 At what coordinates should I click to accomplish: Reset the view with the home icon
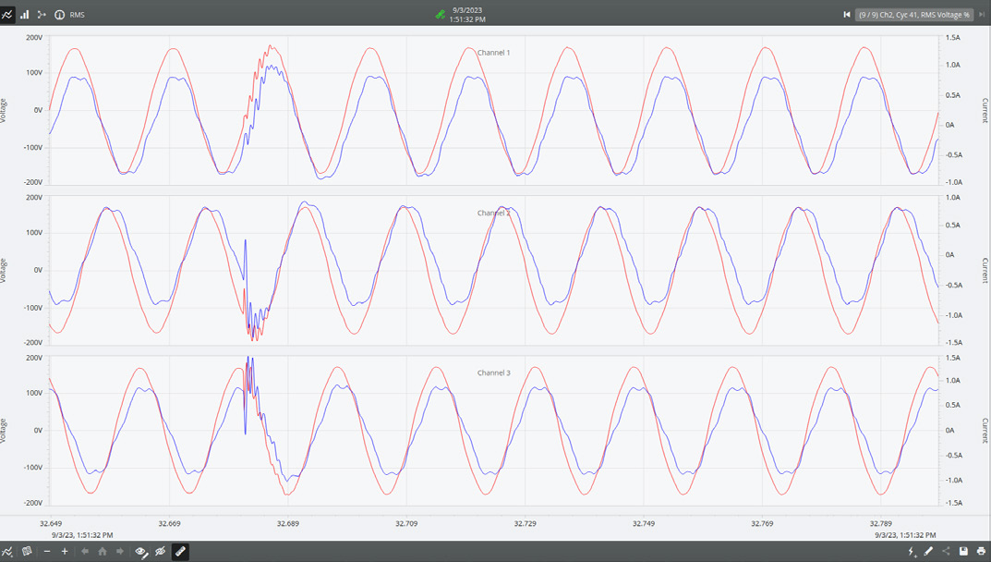coord(100,552)
